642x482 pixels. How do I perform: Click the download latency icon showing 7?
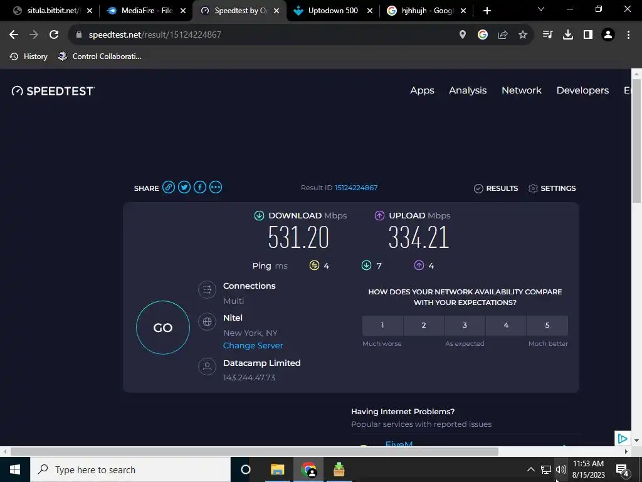click(x=366, y=265)
